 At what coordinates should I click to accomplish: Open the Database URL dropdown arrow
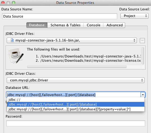143,95
